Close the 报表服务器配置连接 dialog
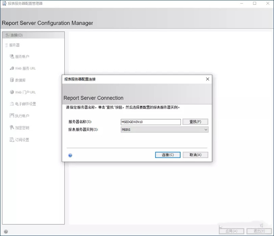 click(208, 79)
